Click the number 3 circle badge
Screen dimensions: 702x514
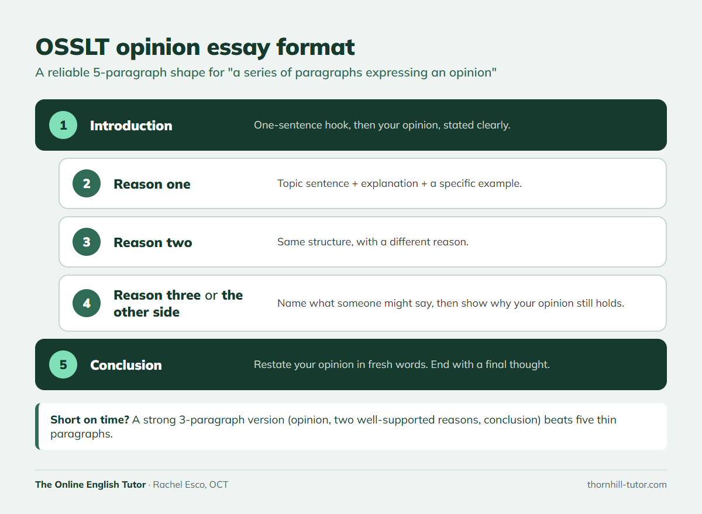coord(87,242)
